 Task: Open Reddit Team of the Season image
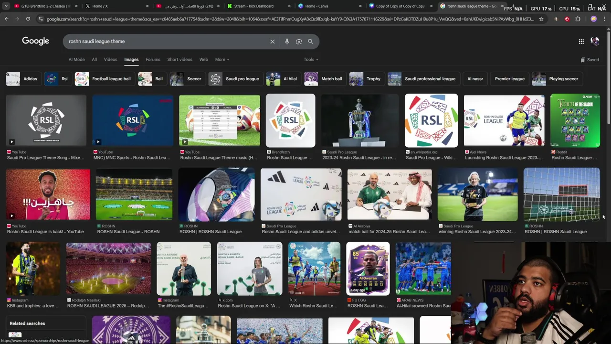coord(575,120)
